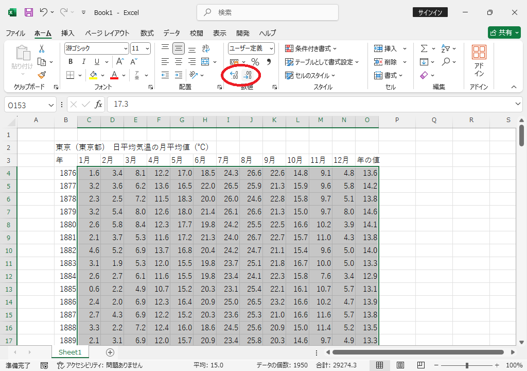Collapse the ribbon with chevron
Image resolution: width=527 pixels, height=371 pixels.
coord(514,87)
